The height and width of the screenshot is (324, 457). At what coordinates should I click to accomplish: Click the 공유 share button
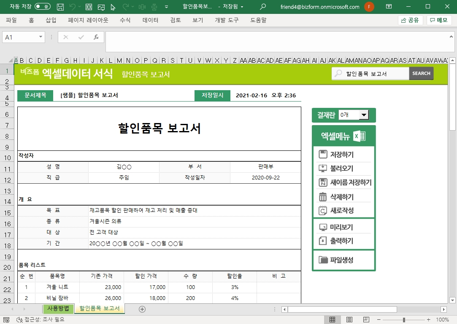(x=410, y=20)
